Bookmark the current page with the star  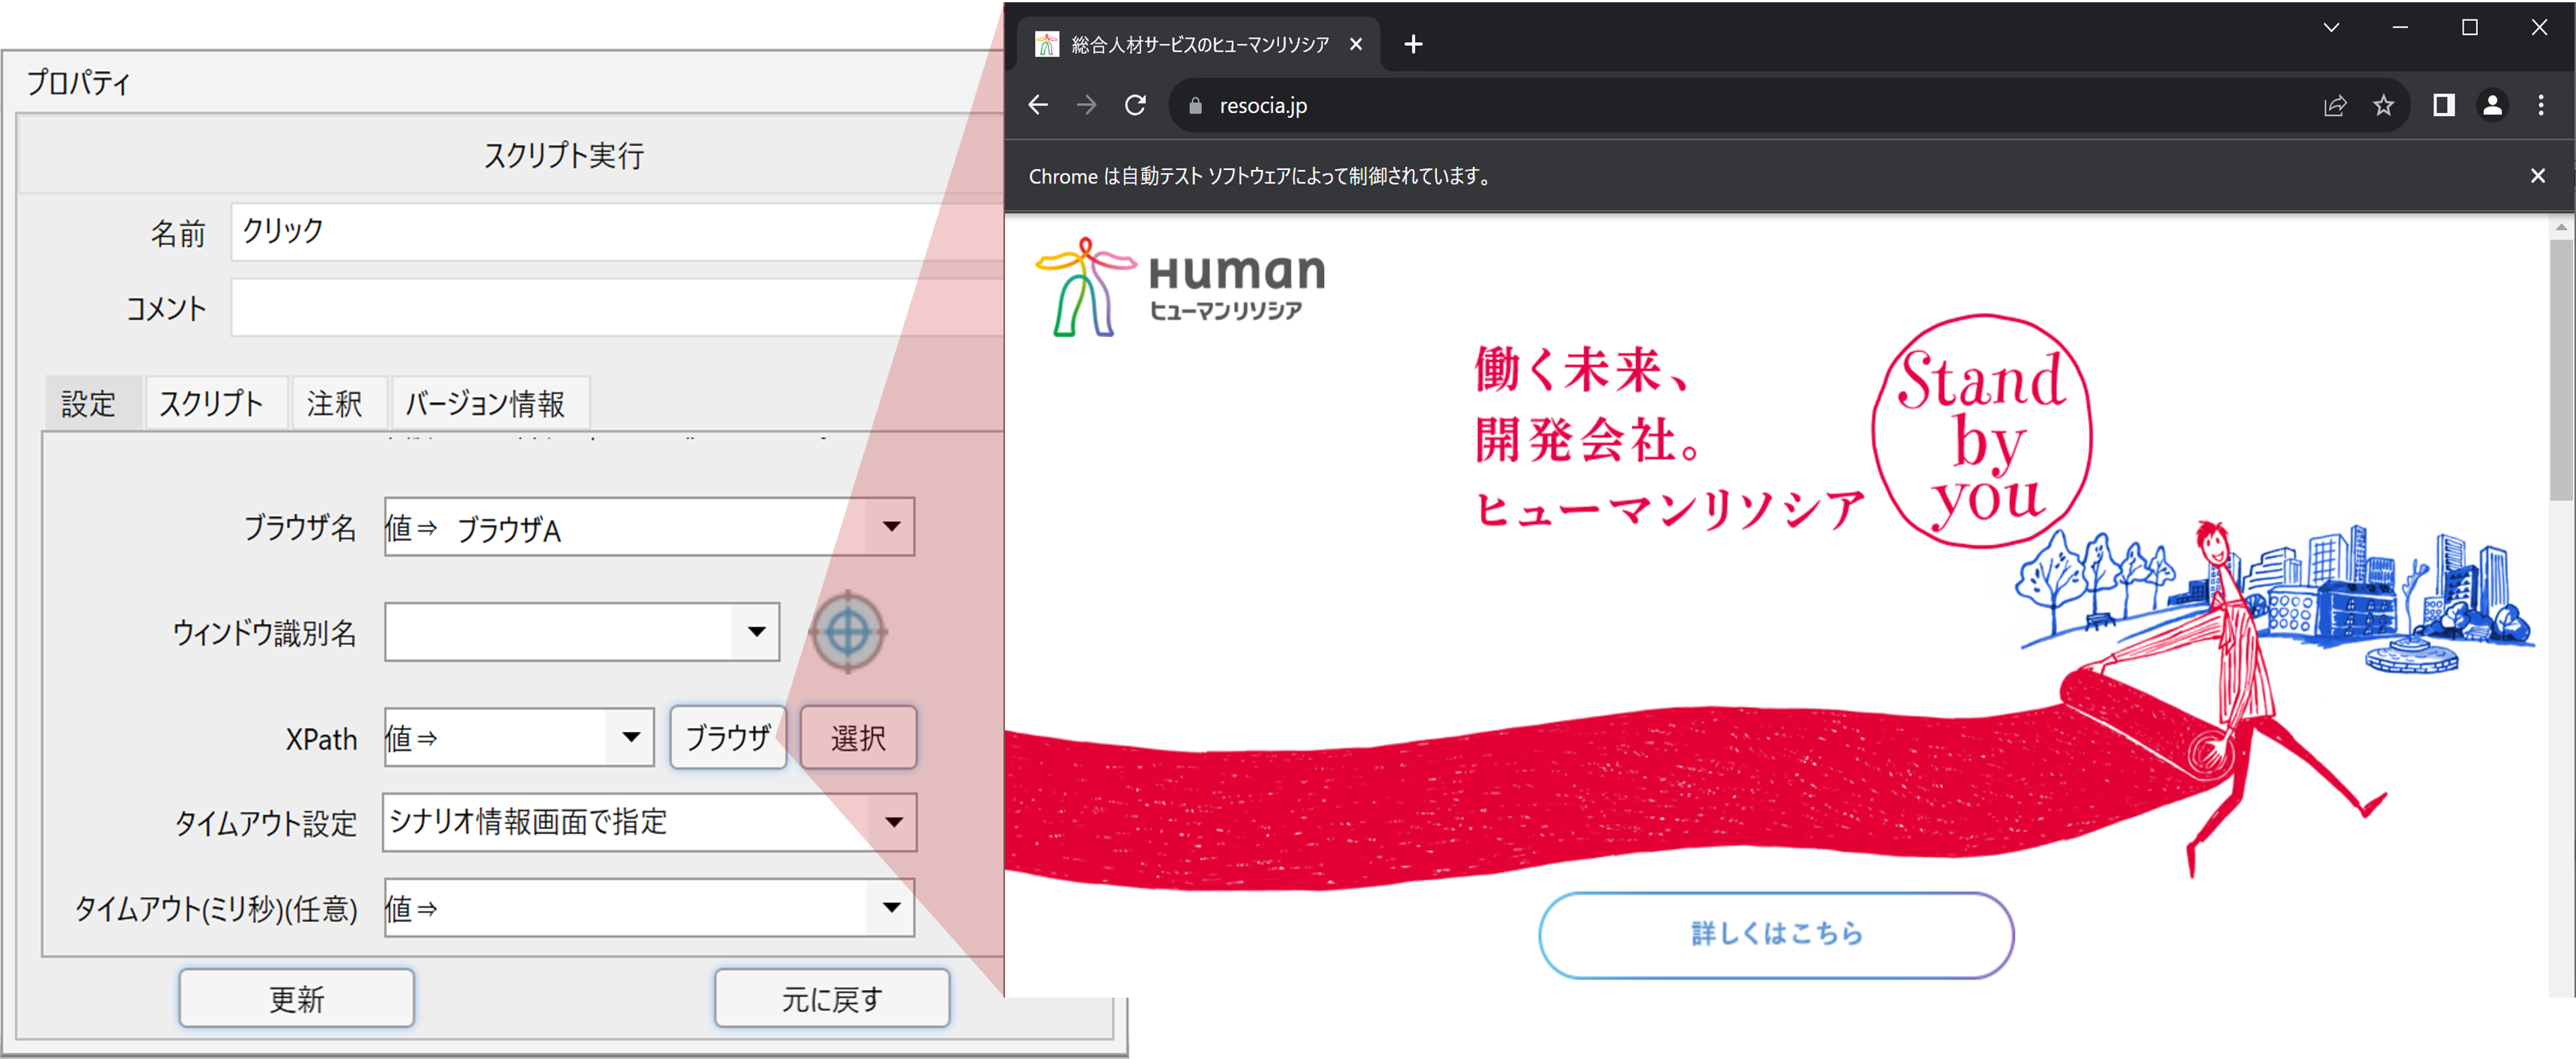click(2384, 105)
